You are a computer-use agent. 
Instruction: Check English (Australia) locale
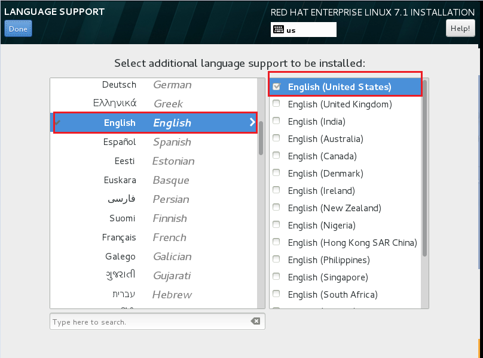pos(276,138)
